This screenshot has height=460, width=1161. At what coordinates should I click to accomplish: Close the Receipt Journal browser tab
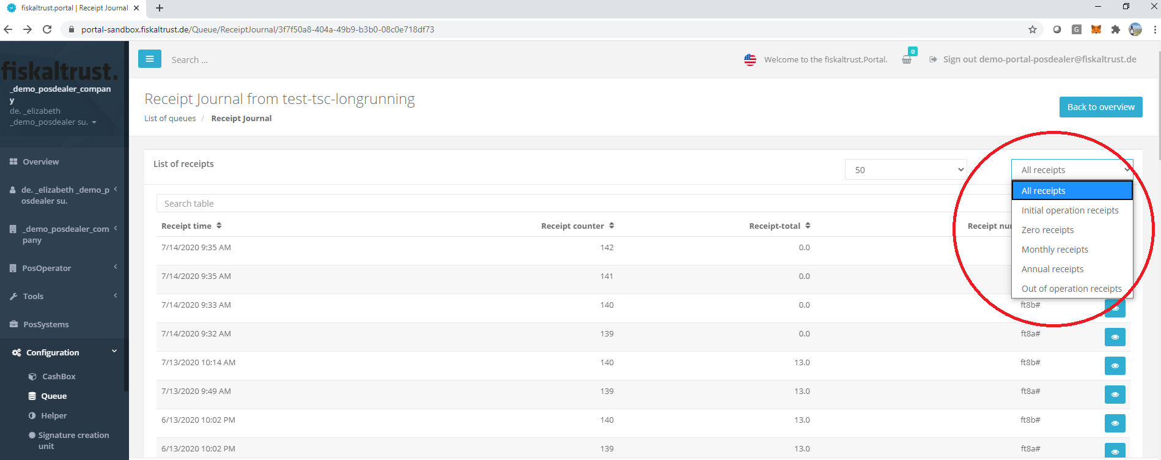136,8
